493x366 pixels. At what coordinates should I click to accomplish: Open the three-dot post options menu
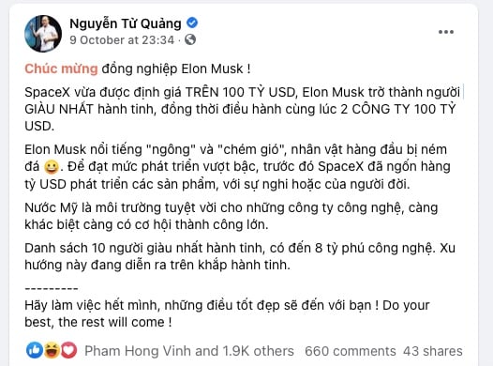point(446,32)
